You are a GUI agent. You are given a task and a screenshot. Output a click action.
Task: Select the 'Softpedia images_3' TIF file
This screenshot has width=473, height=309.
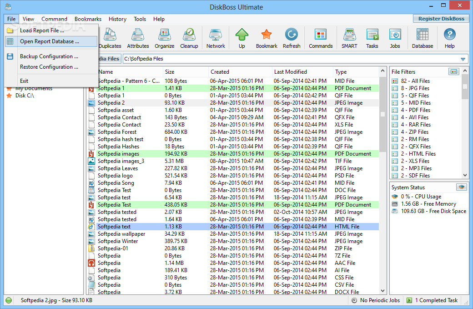point(234,161)
